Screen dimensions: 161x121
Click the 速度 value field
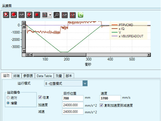[110, 98]
